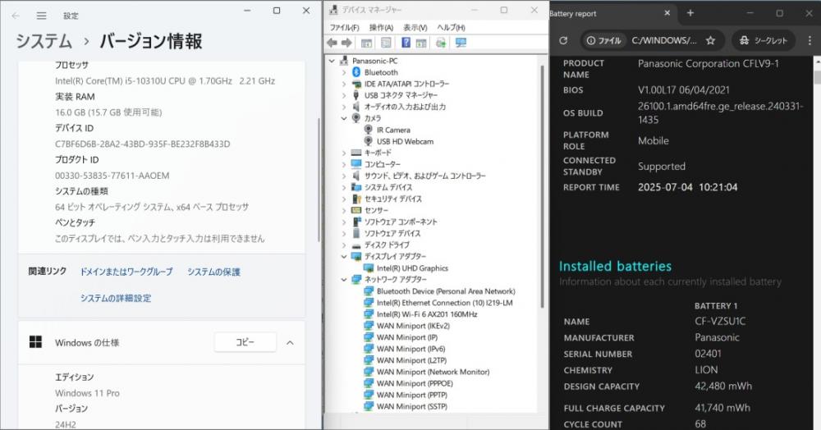This screenshot has height=430, width=821.
Task: Click the action pane toolbar icon
Action: point(421,43)
